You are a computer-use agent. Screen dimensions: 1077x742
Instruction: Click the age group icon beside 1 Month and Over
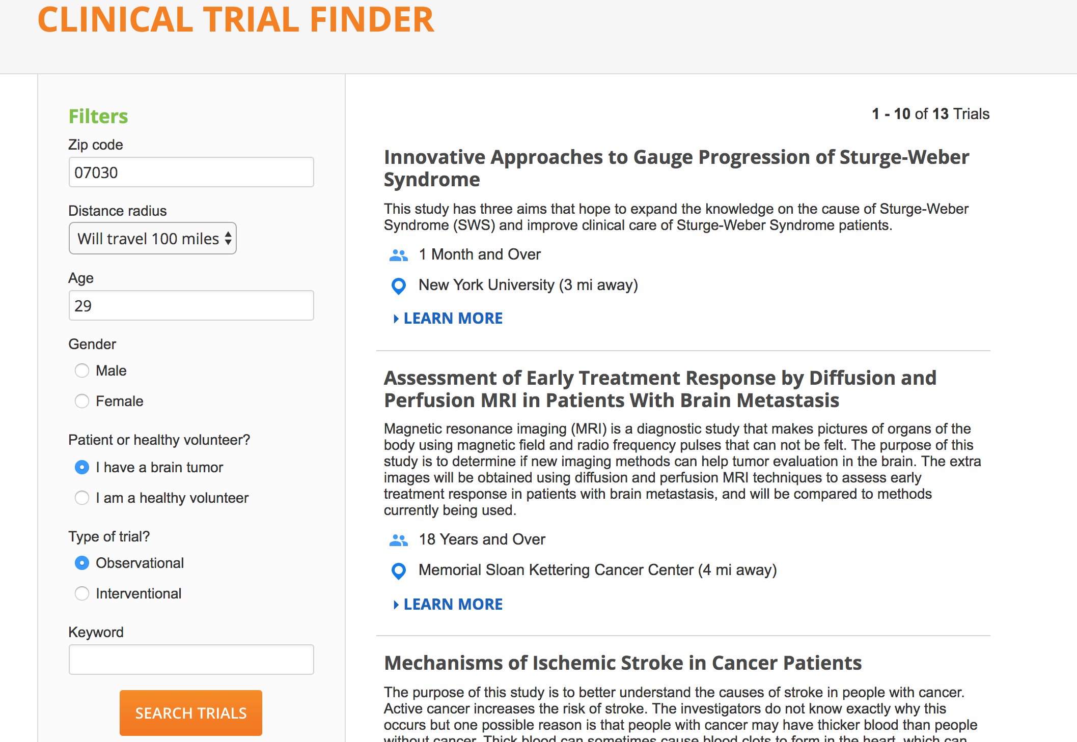(x=399, y=255)
